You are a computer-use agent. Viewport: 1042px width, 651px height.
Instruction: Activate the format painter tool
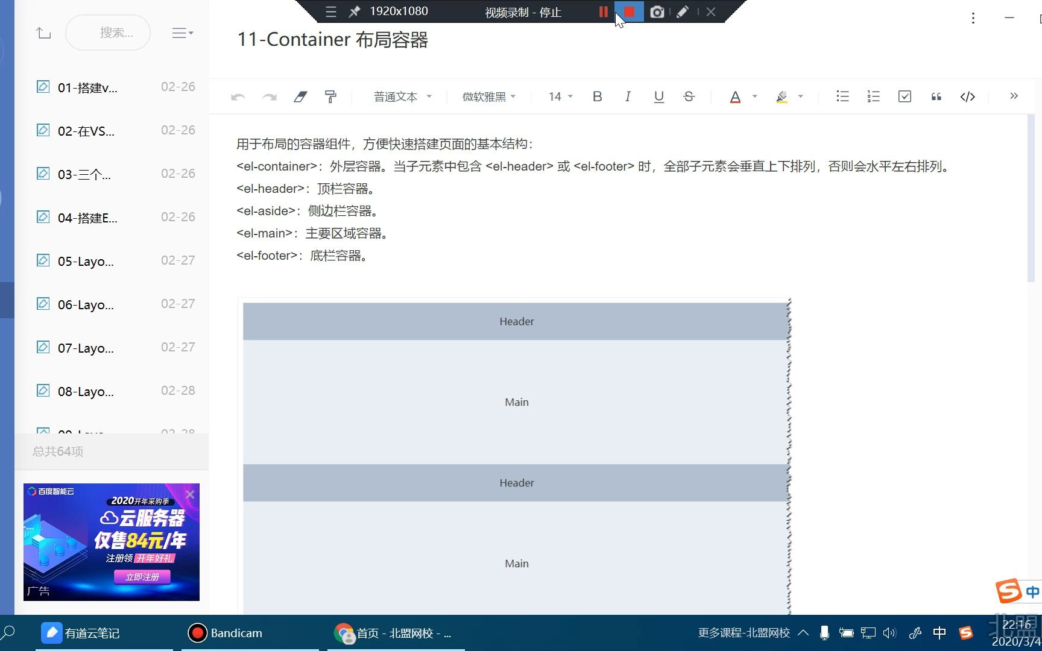pos(330,96)
